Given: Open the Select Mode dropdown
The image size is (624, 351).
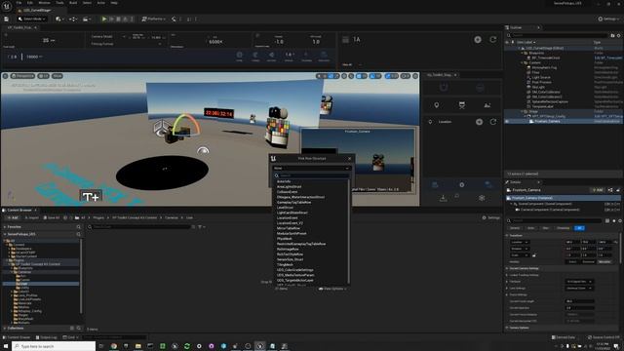Looking at the screenshot, I should click(x=32, y=19).
